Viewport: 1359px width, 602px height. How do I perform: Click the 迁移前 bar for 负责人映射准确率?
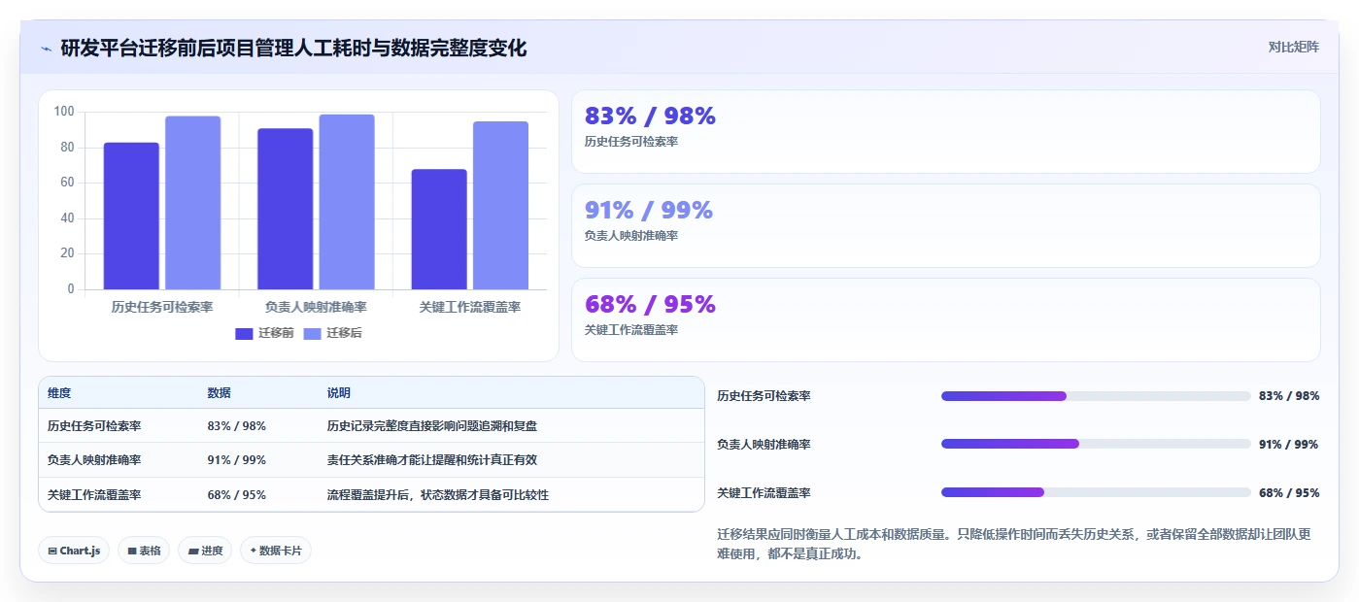pyautogui.click(x=286, y=209)
